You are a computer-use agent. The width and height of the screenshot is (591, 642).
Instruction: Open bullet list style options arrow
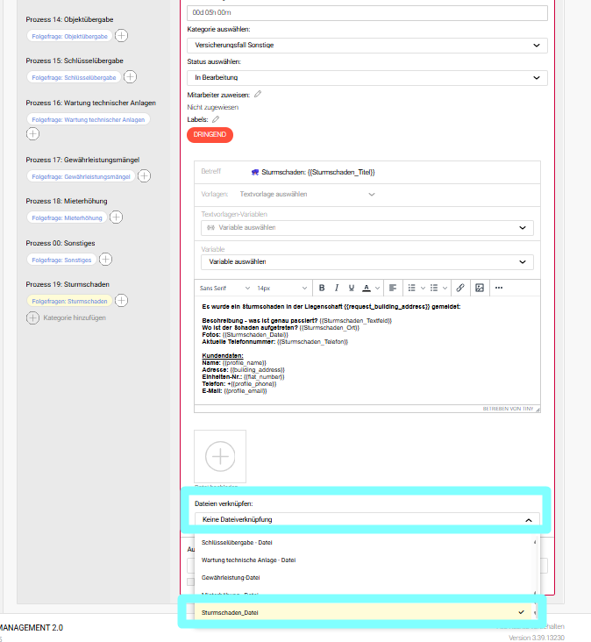point(423,288)
